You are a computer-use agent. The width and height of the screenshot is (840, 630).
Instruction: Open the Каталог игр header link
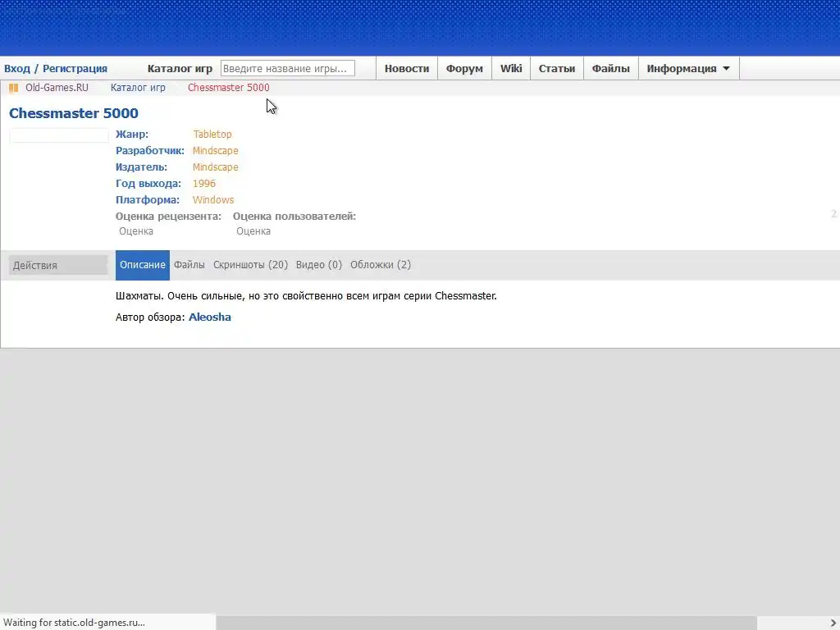point(180,69)
